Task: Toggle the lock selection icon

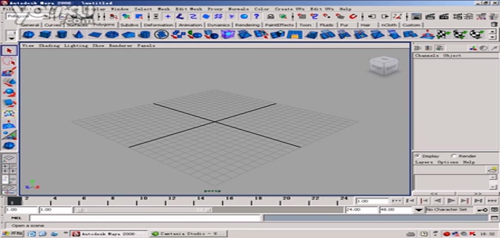Action: pos(271,16)
